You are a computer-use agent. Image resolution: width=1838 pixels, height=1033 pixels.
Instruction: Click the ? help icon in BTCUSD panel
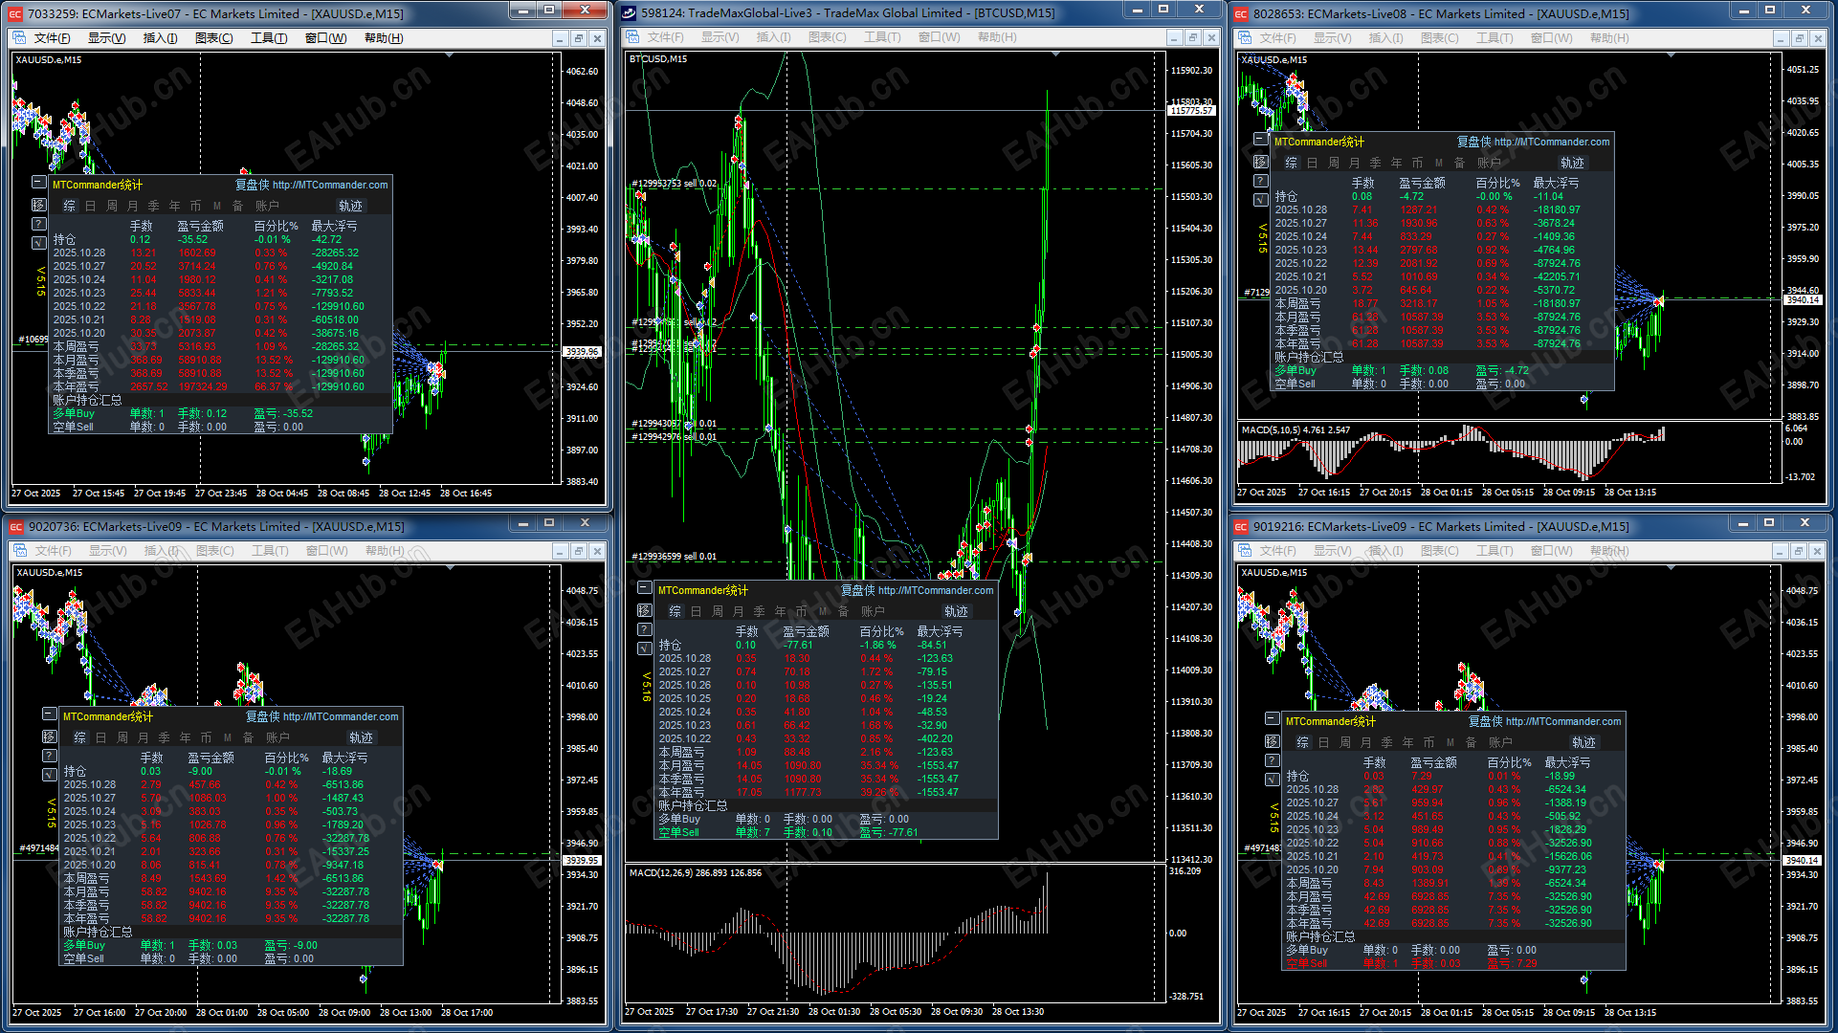pos(644,629)
